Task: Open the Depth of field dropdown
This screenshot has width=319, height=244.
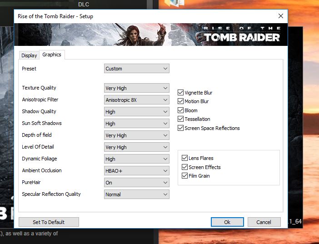Action: (136, 135)
